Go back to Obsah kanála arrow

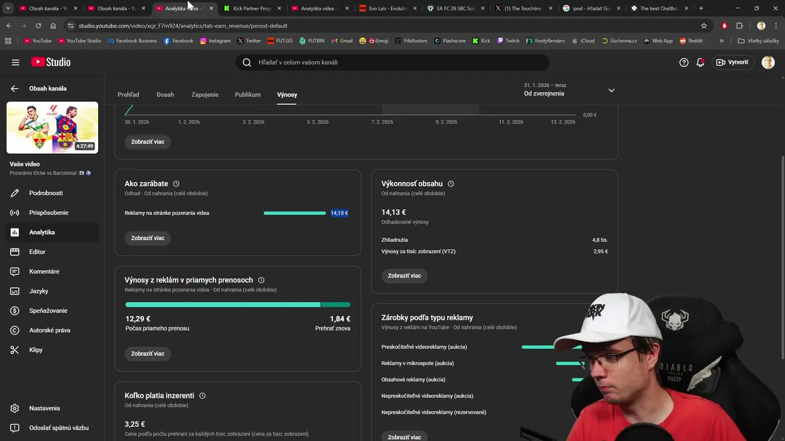pos(15,88)
